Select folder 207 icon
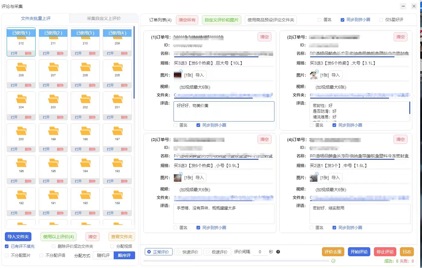This screenshot has width=422, height=268. tap(53, 67)
